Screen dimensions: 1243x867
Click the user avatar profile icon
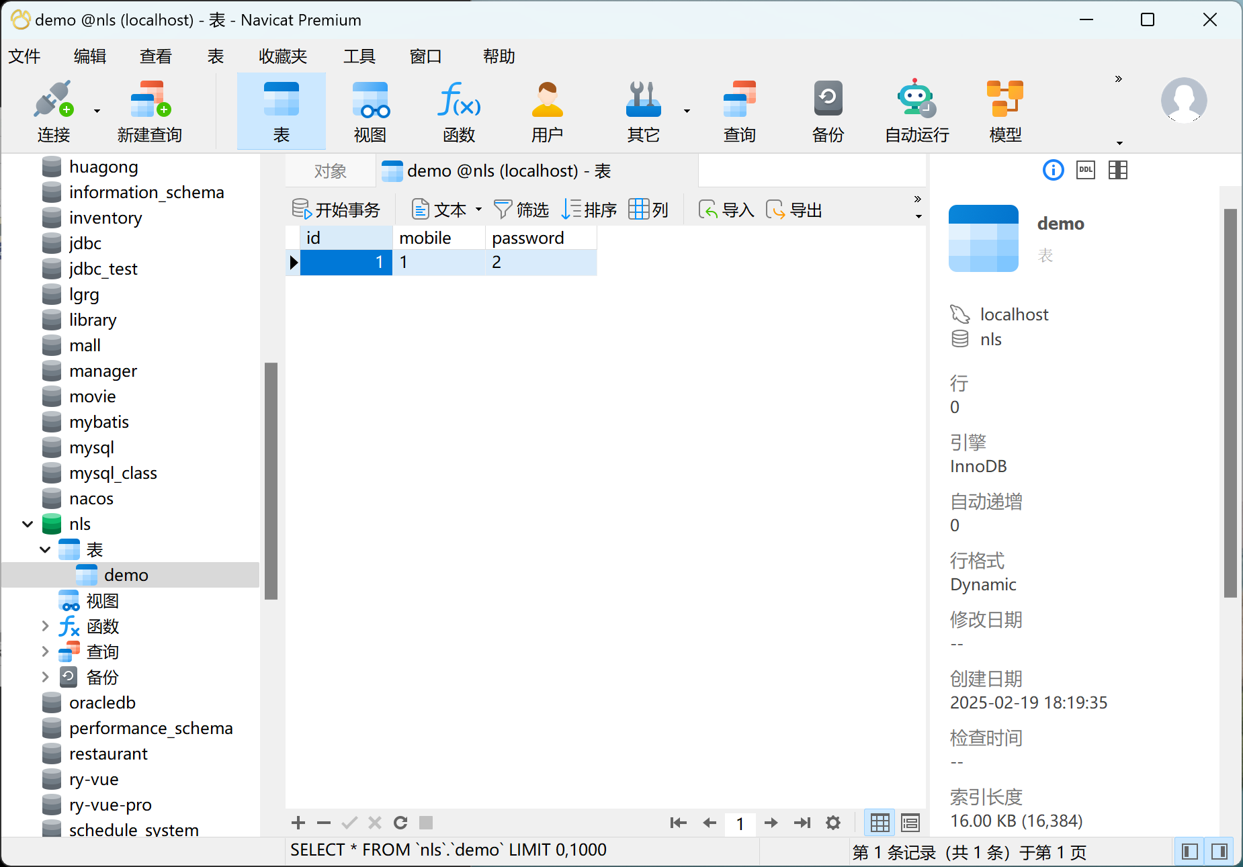(1184, 100)
